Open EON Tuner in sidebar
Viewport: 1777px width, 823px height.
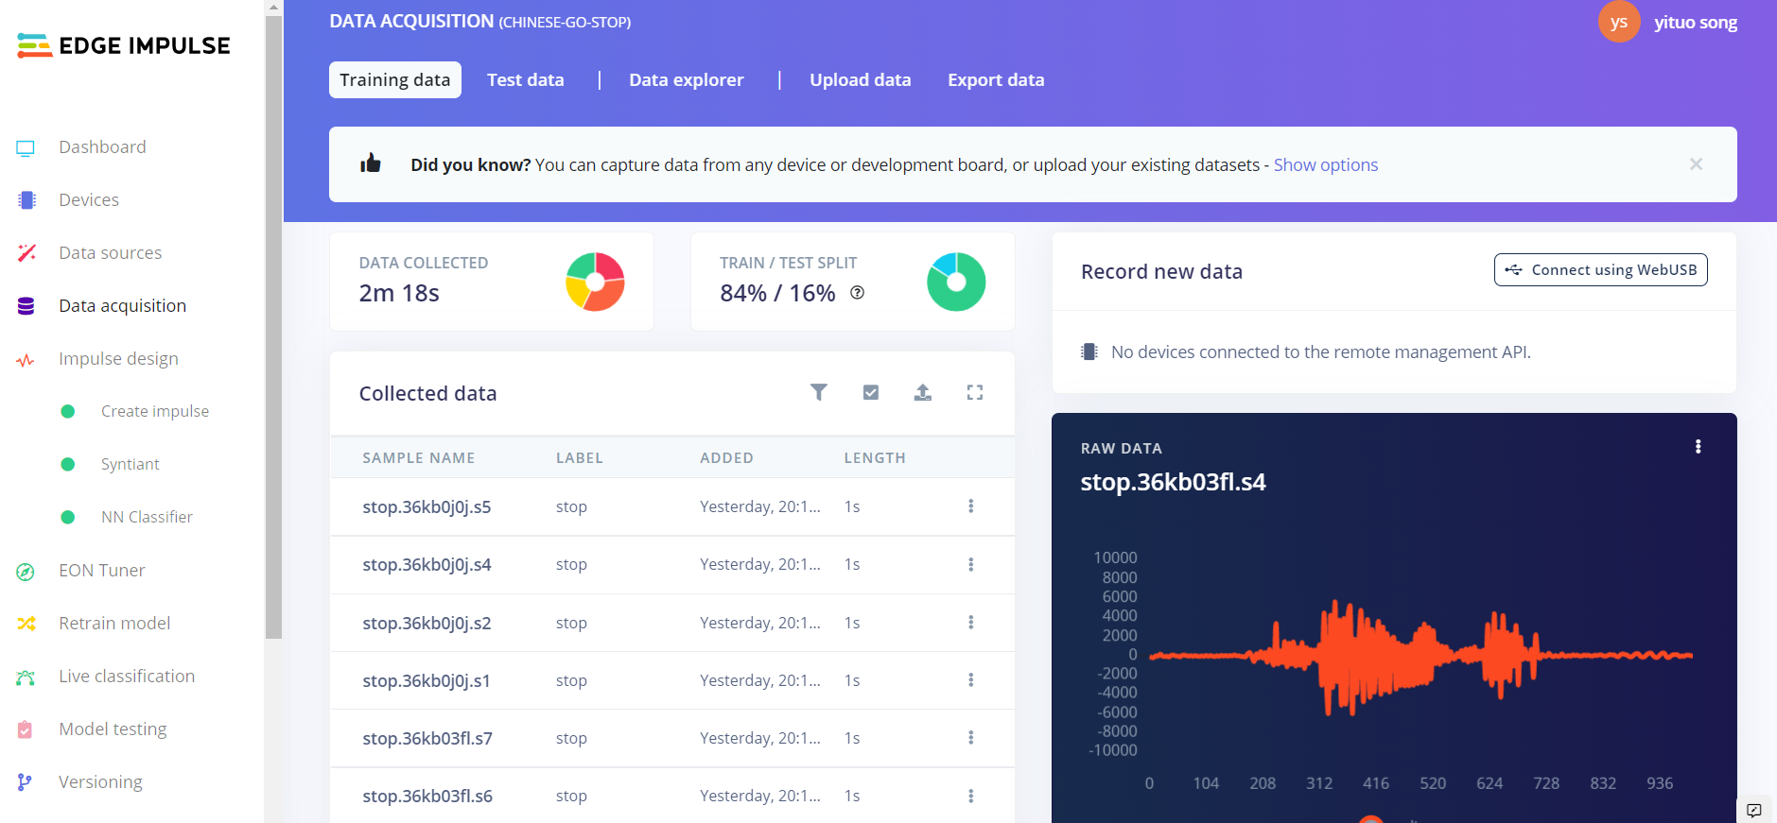pos(102,571)
